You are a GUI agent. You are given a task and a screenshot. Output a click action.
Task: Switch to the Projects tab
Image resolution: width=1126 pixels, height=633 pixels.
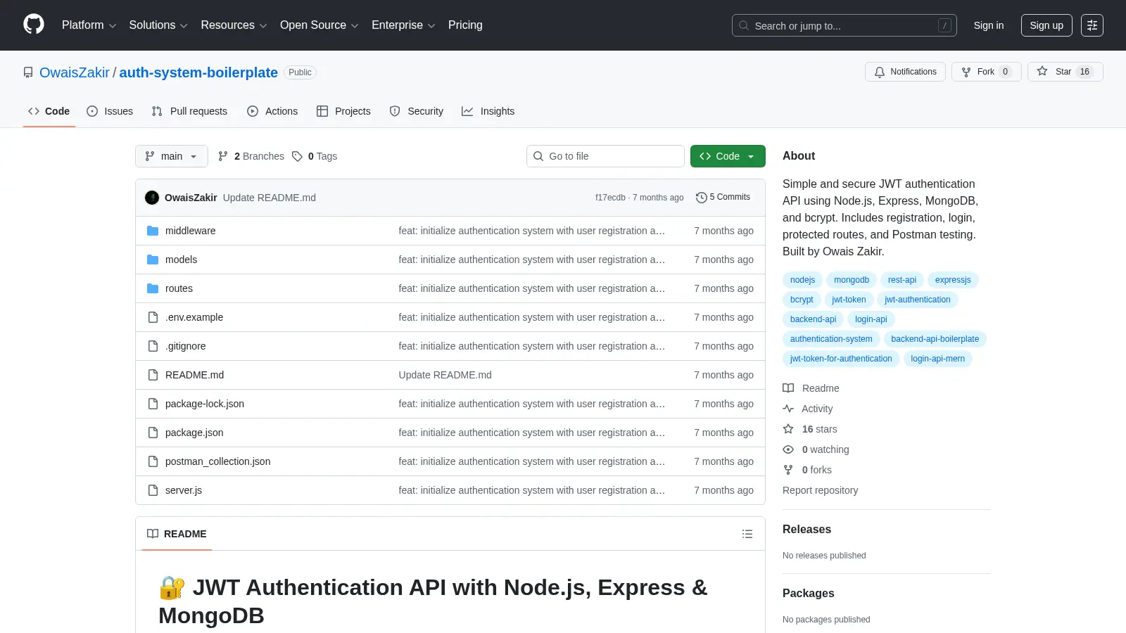pyautogui.click(x=343, y=111)
